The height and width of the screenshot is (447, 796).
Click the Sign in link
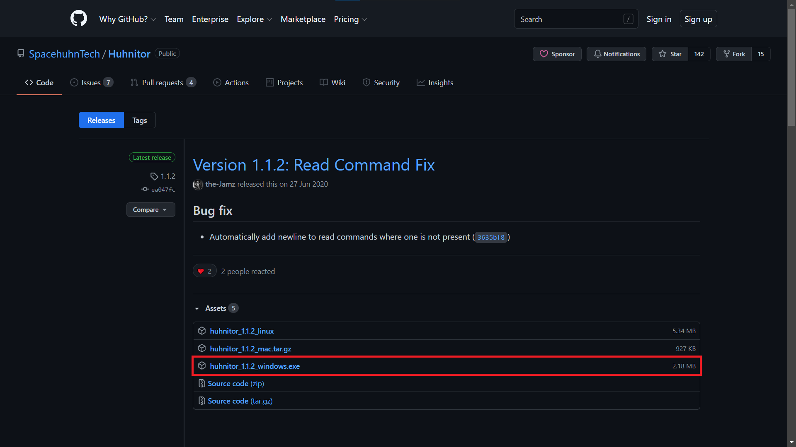click(659, 19)
